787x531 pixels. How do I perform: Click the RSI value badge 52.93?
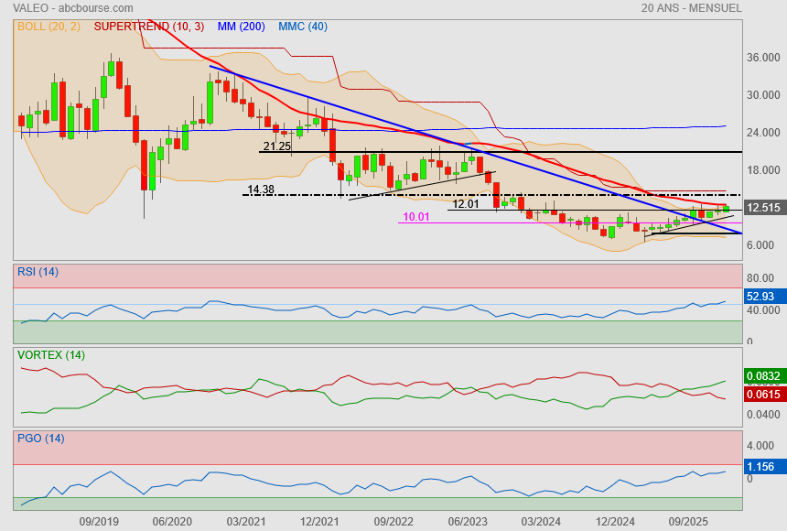761,297
